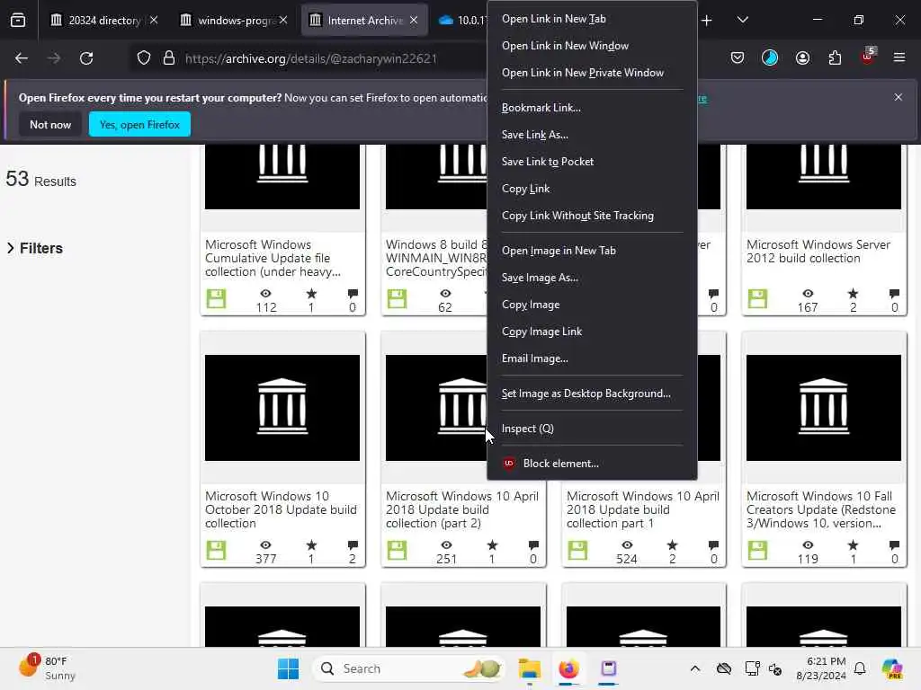
Task: Click the Firefox taskbar icon
Action: [568, 668]
